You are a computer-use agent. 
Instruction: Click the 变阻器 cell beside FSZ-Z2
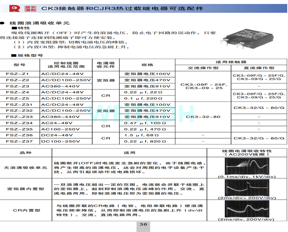click(106, 80)
